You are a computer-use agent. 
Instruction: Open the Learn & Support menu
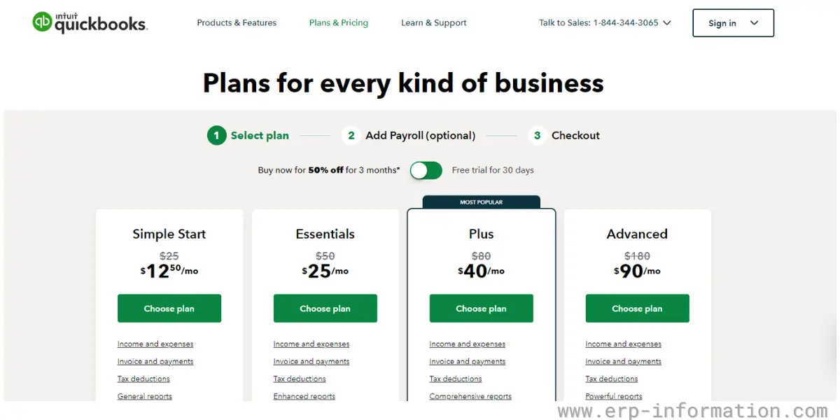pos(433,22)
